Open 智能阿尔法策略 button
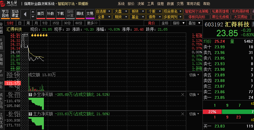Screen dimensions: 254x130 pyautogui.click(x=197, y=11)
